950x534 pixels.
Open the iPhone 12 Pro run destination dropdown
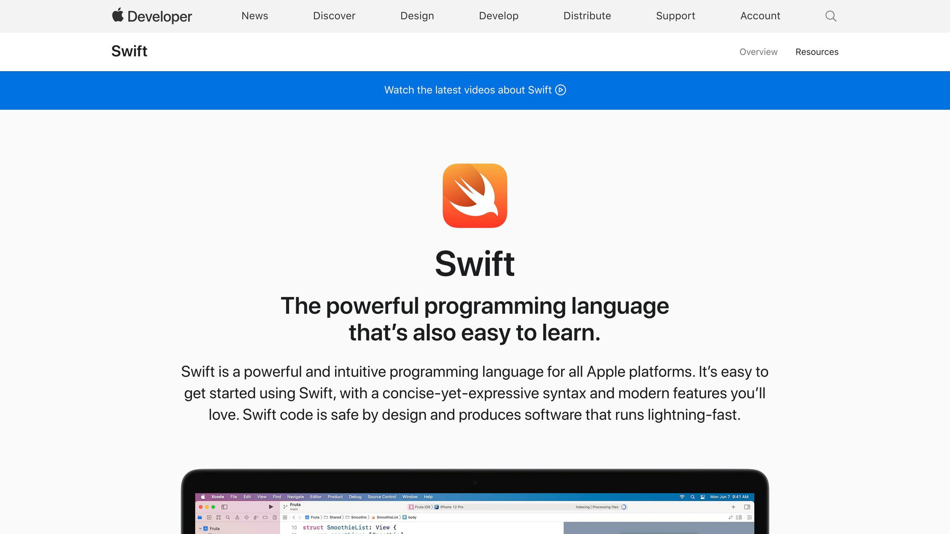tap(451, 507)
